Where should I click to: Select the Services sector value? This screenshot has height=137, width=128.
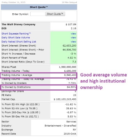click(71, 122)
